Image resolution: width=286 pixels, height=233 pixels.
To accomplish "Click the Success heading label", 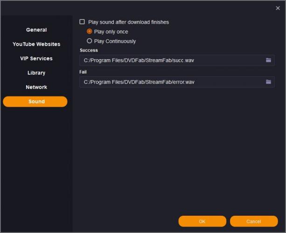I will (x=89, y=50).
